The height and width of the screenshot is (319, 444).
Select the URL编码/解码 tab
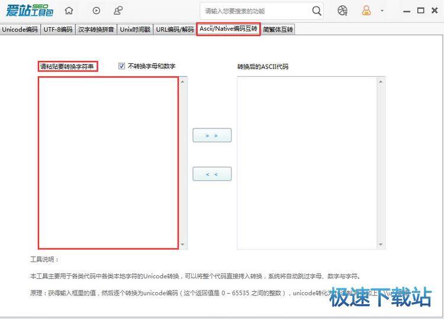175,30
